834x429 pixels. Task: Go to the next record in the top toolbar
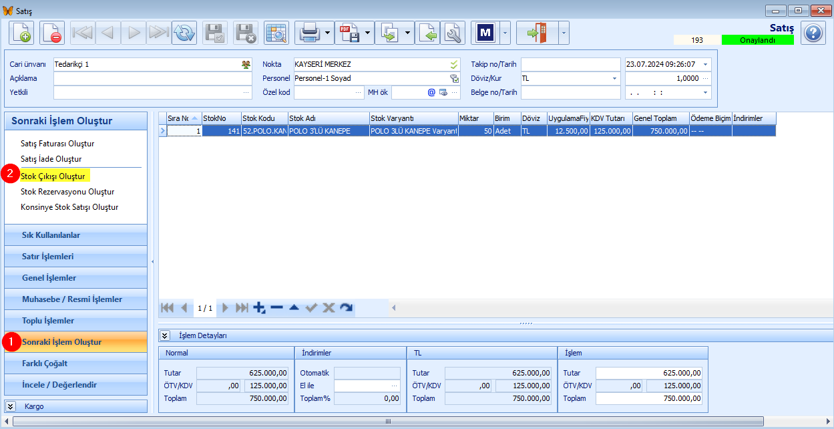coord(134,32)
